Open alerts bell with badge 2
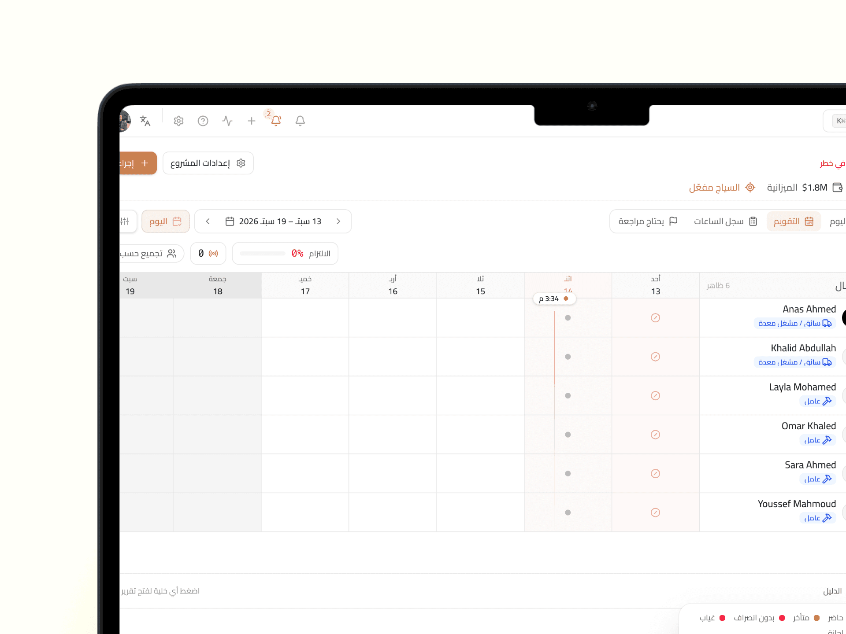Viewport: 846px width, 634px height. (x=276, y=120)
